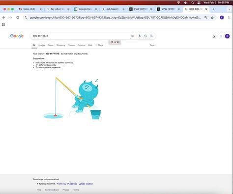Open the Terms footer link

pyautogui.click(x=76, y=190)
